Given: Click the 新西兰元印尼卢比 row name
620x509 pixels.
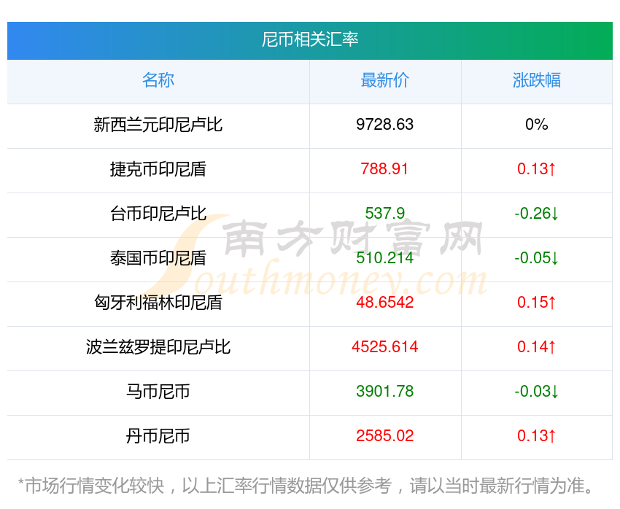Looking at the screenshot, I should click(158, 125).
